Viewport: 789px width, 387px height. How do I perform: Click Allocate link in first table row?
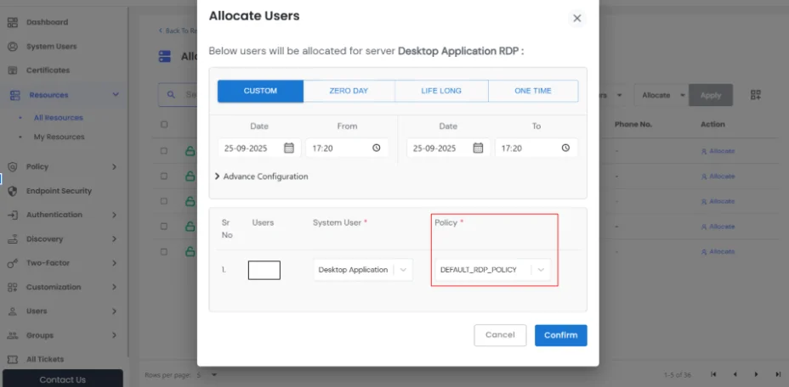(718, 151)
